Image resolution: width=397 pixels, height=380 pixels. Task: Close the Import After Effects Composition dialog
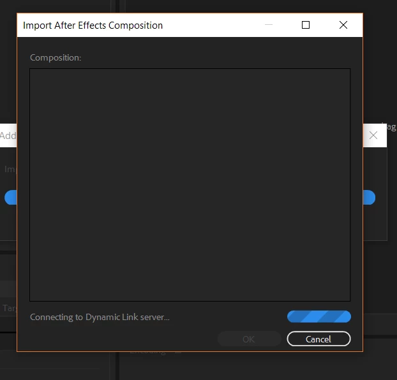coord(343,25)
